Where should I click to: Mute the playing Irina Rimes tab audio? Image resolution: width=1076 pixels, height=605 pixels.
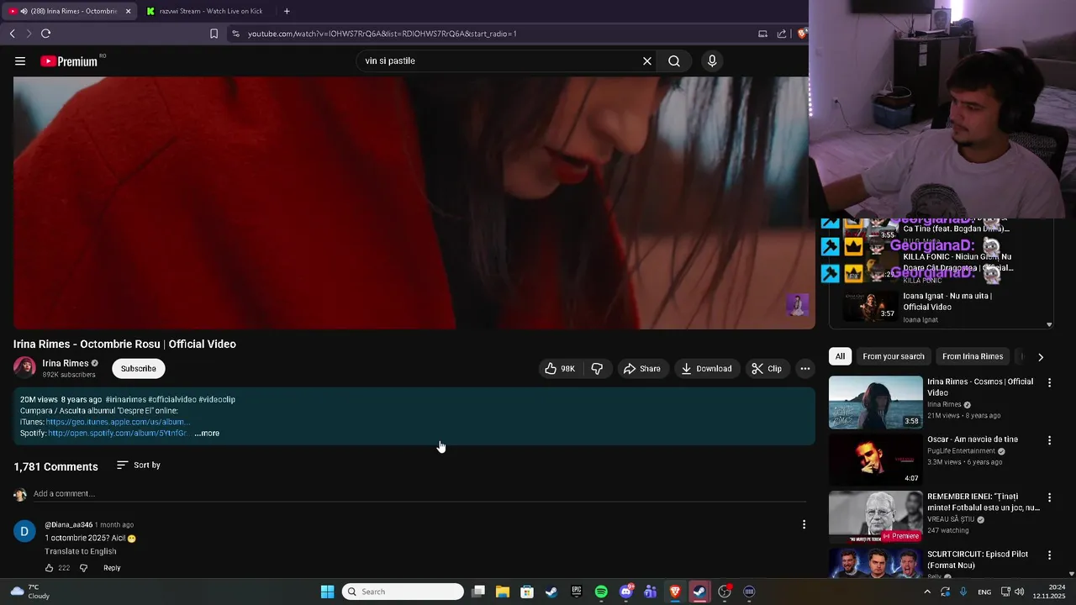[24, 11]
